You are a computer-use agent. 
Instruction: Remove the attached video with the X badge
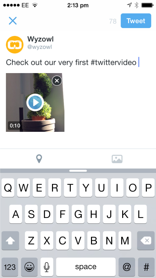point(57,81)
